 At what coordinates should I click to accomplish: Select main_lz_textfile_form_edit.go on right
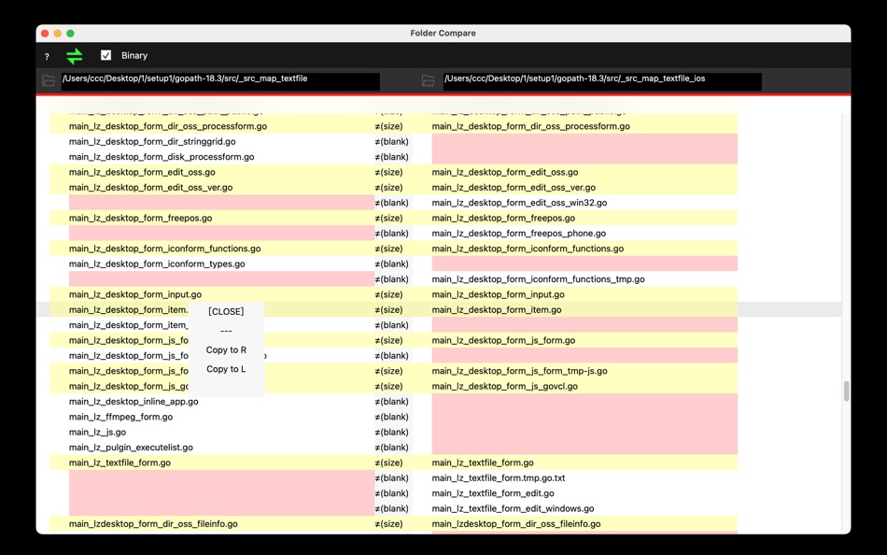coord(493,493)
